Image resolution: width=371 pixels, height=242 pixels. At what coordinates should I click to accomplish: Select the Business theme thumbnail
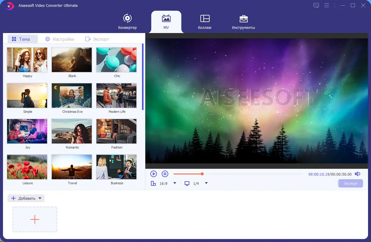116,167
